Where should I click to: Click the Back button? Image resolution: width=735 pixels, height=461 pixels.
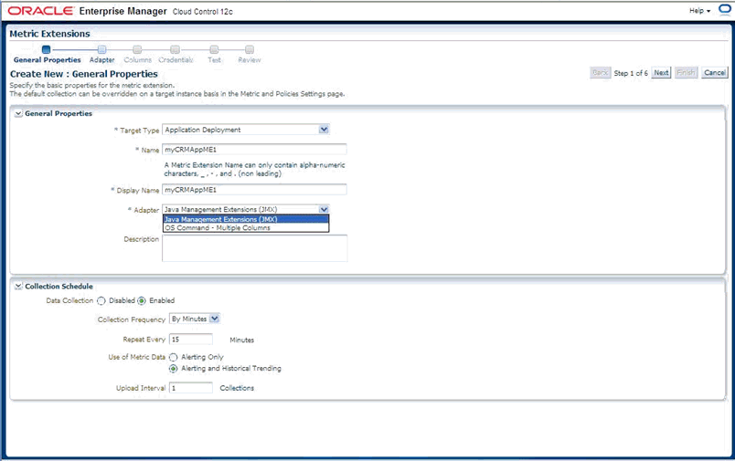click(x=600, y=72)
